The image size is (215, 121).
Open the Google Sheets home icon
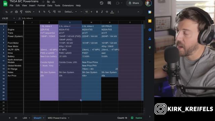pos(5,3)
